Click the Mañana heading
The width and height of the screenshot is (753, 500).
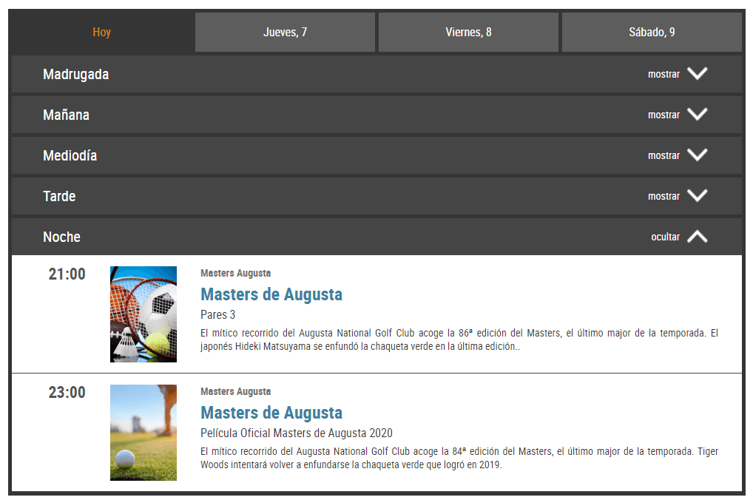67,115
